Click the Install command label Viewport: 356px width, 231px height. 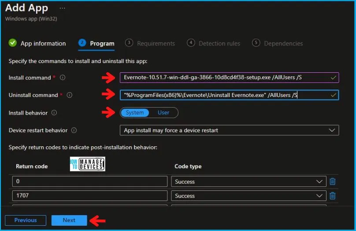pyautogui.click(x=30, y=78)
